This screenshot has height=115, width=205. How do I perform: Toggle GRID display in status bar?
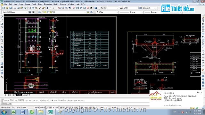[x=42, y=108]
